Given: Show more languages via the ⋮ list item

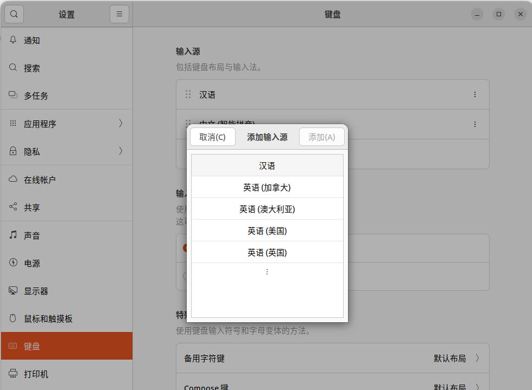Looking at the screenshot, I should point(267,271).
